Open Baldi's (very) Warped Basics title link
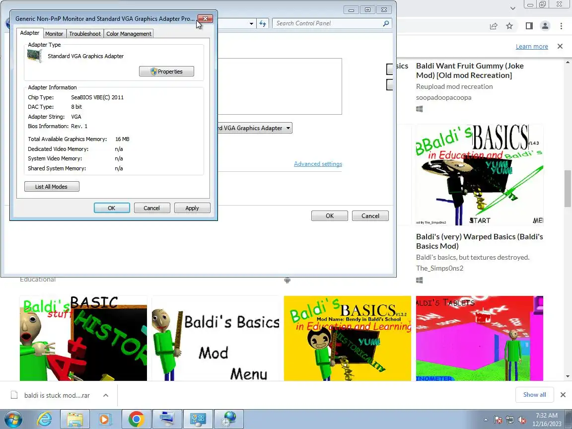Viewport: 572px width, 429px height. 479,241
